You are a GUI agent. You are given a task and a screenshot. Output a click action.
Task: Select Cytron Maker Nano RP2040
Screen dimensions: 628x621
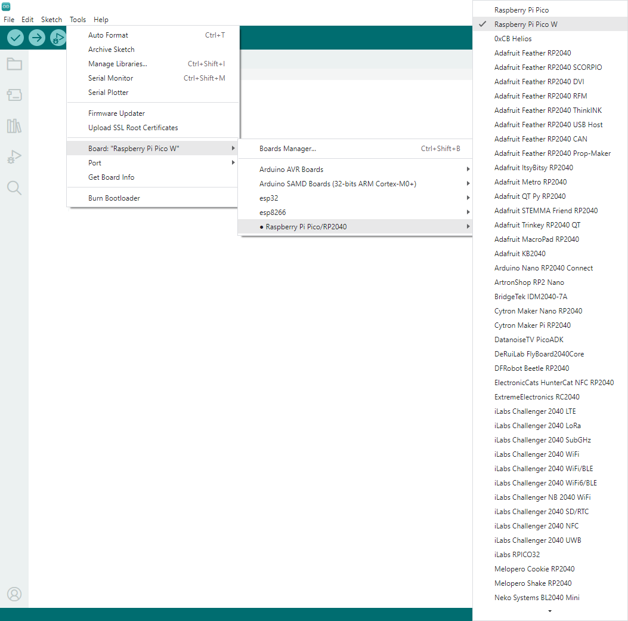coord(550,311)
